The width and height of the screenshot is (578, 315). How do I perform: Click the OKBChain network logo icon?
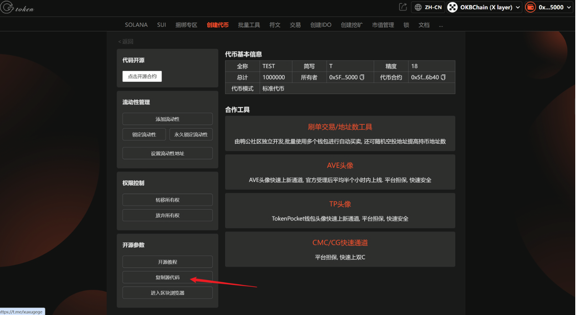(452, 7)
